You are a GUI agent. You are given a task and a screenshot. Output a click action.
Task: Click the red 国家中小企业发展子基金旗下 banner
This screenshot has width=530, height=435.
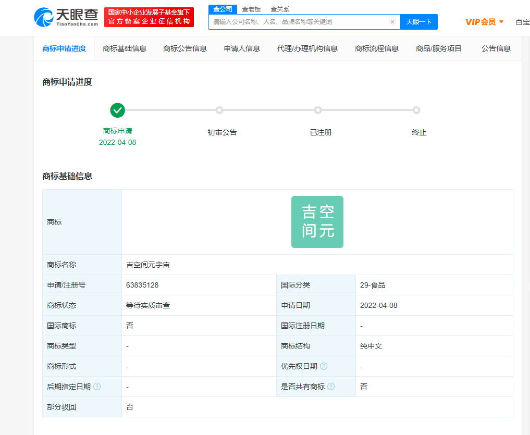[149, 17]
